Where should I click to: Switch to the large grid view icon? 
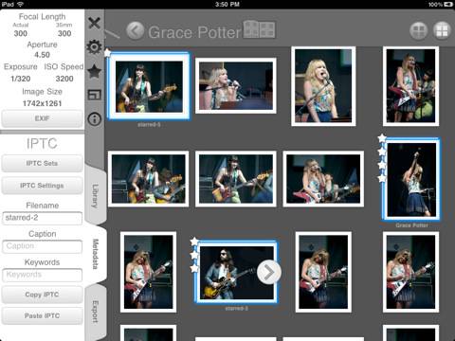coord(419,30)
